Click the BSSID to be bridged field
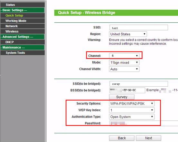 (127, 90)
